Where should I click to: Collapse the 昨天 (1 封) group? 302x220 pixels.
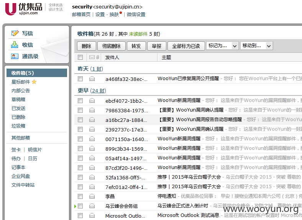[x=90, y=69]
